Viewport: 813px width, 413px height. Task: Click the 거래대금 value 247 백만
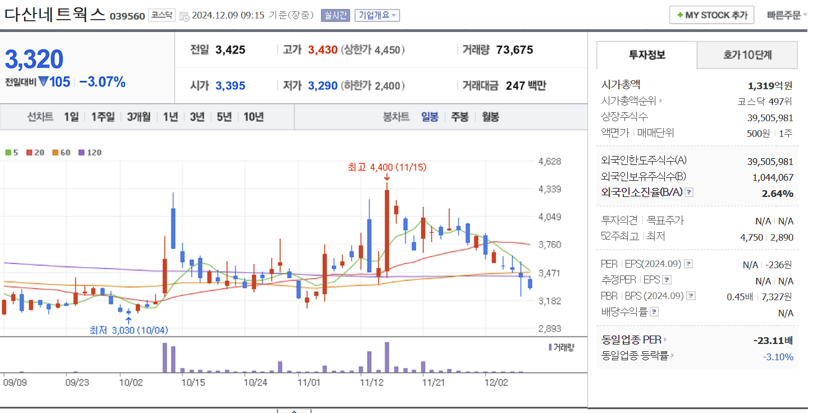point(526,86)
